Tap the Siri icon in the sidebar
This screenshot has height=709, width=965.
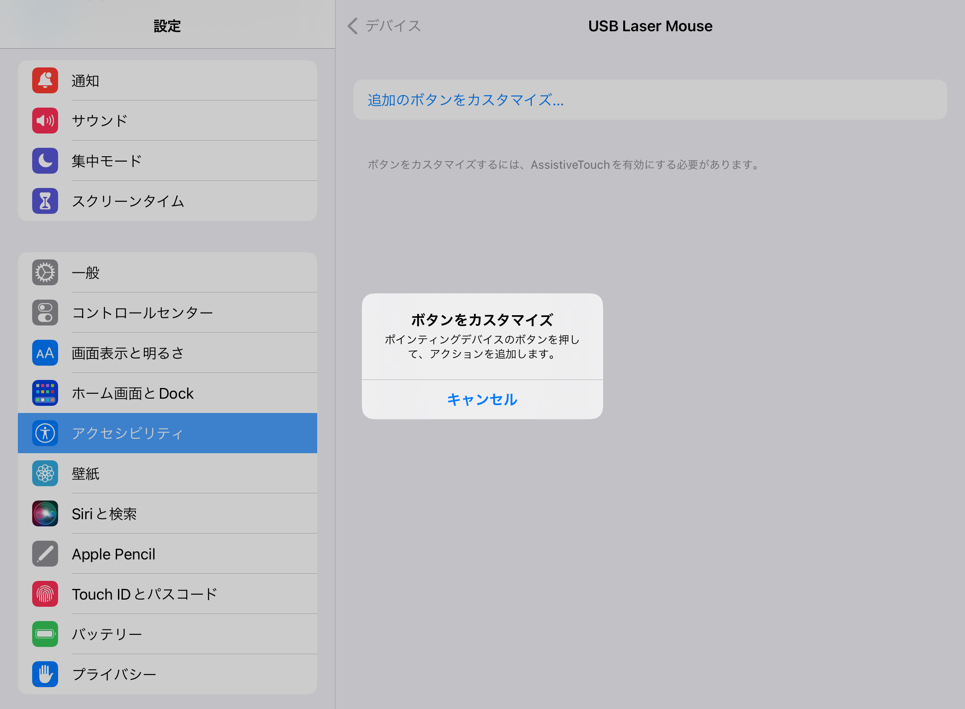click(45, 513)
